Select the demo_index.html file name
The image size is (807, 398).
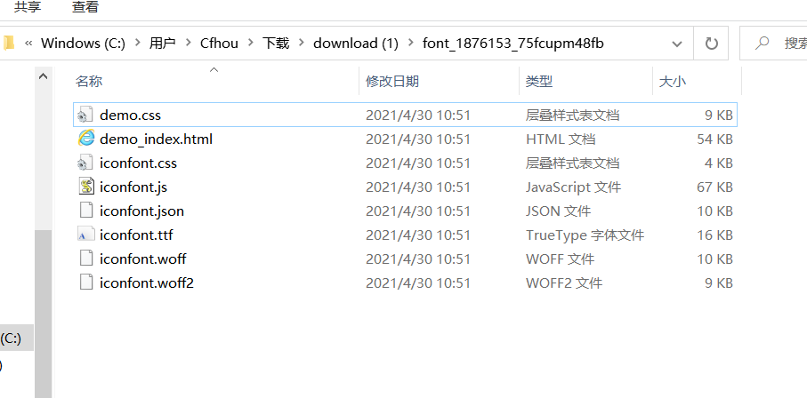pyautogui.click(x=156, y=139)
